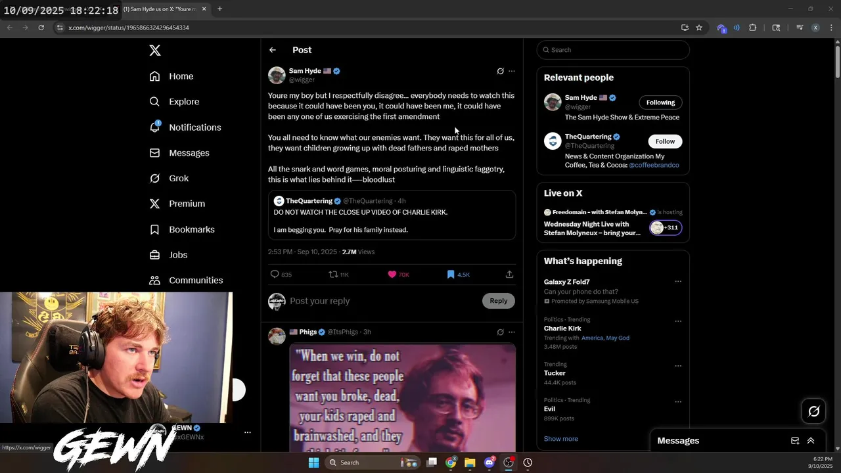Open Messages in the sidebar
This screenshot has width=841, height=473.
pos(179,153)
